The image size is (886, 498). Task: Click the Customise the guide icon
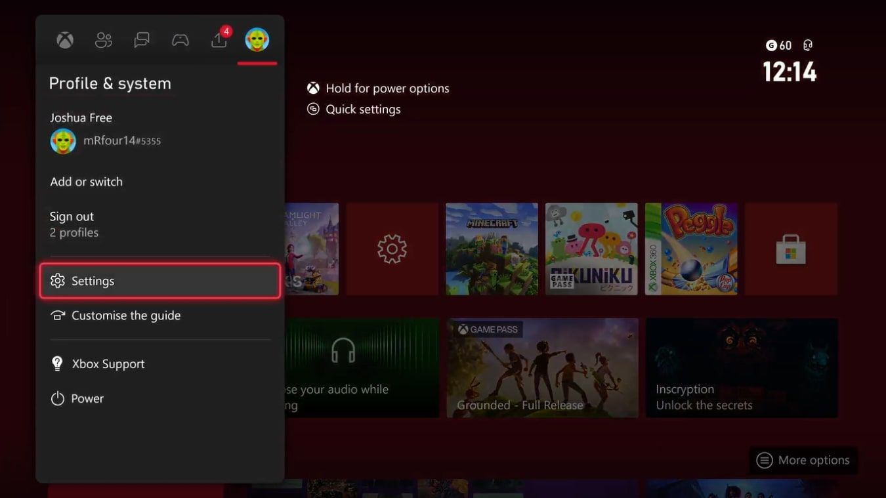pos(58,316)
